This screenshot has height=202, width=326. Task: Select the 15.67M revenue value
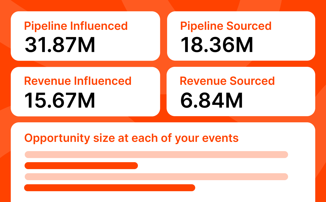click(x=60, y=100)
